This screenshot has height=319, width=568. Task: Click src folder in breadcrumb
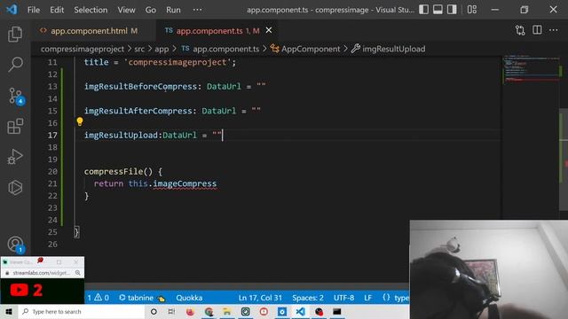(x=139, y=49)
